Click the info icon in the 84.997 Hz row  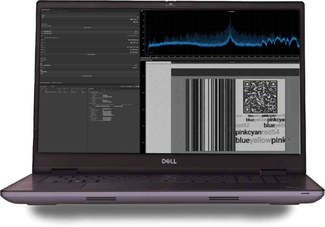pyautogui.click(x=44, y=42)
